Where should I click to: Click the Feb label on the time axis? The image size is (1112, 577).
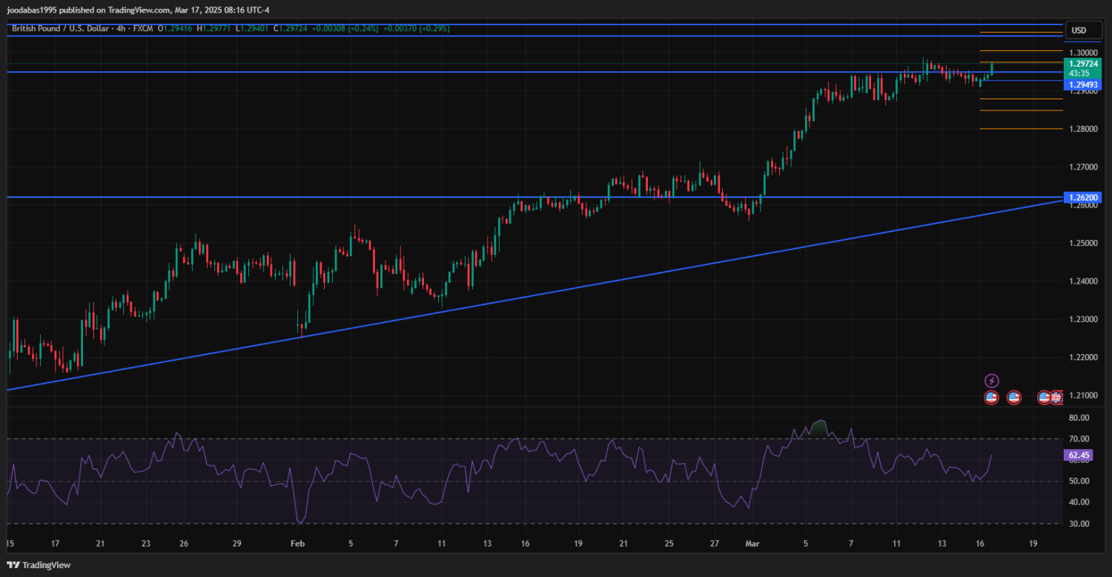298,544
